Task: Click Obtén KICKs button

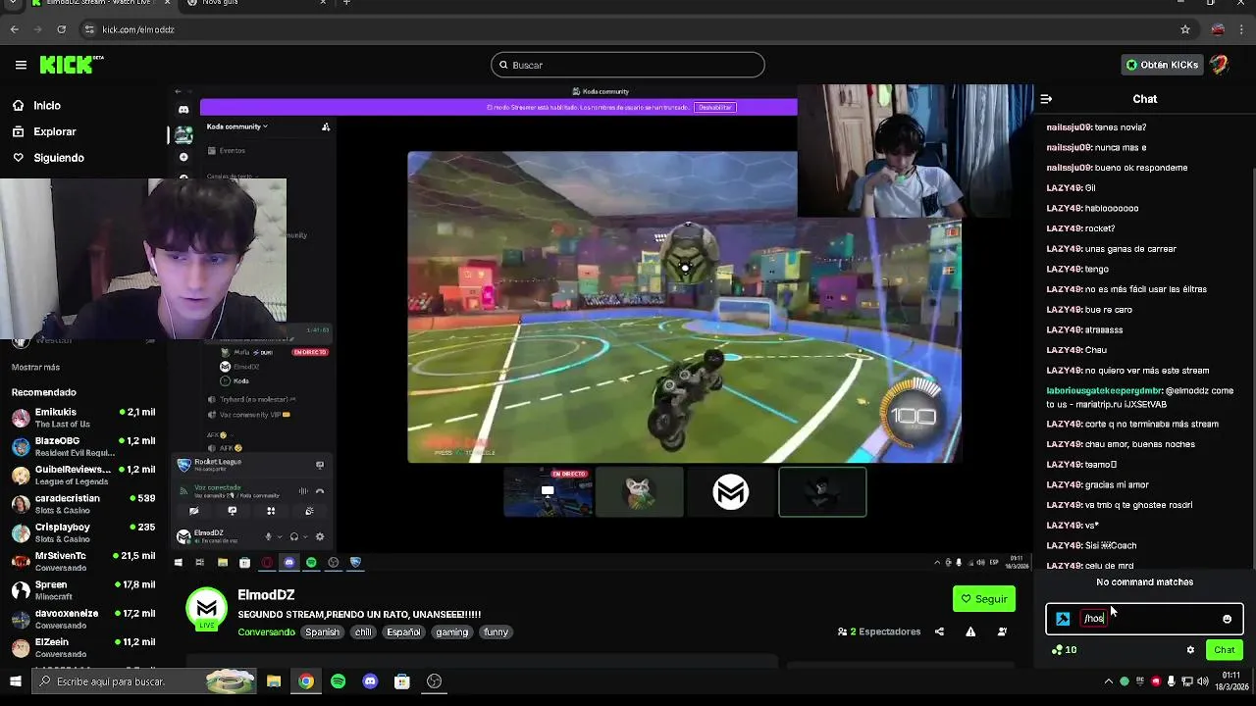Action: click(1162, 65)
